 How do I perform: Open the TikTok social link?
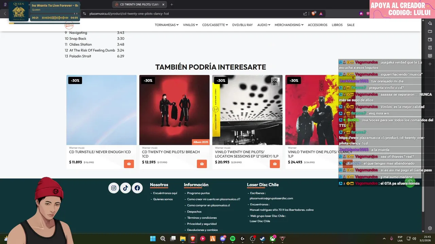[125, 188]
